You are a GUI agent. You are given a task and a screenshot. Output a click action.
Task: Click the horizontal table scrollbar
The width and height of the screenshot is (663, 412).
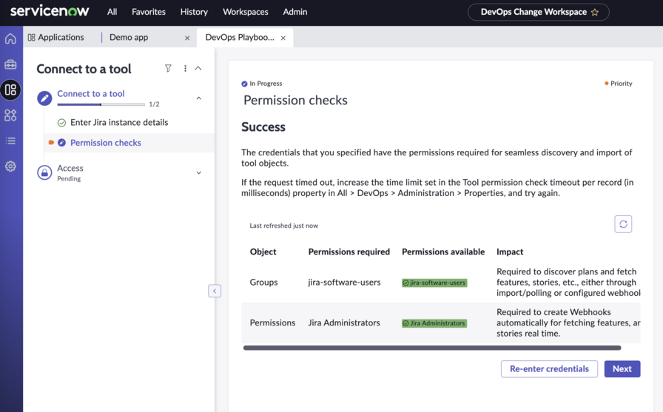(x=432, y=348)
